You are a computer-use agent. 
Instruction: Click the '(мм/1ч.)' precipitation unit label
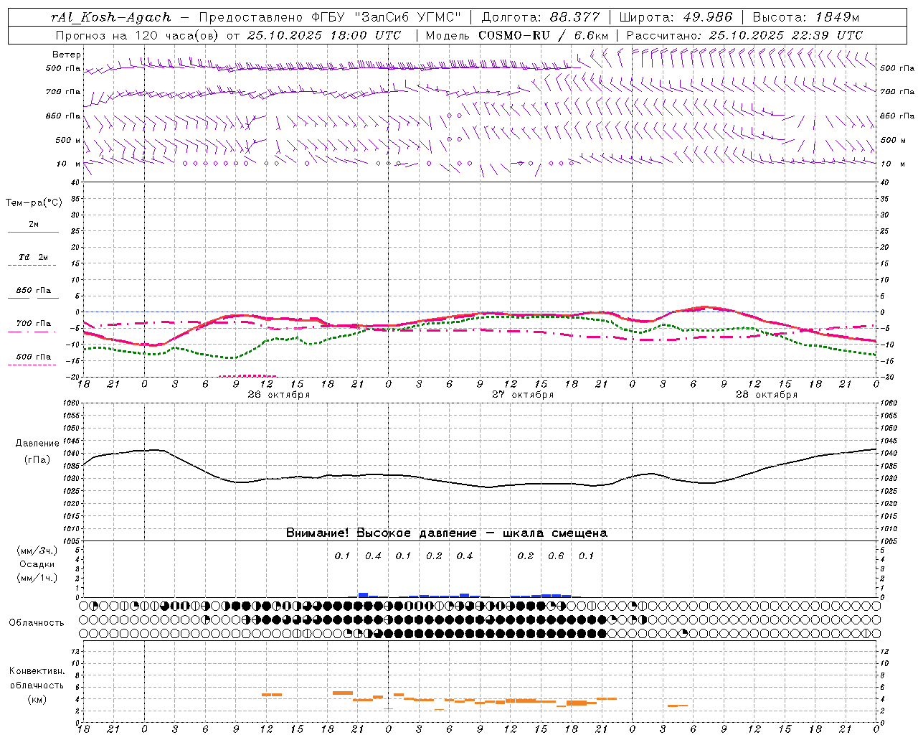coord(37,578)
